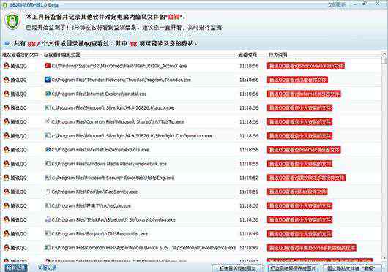Click the Internet Explorer icon before iexplore.exe
Image resolution: width=388 pixels, height=272 pixels.
point(48,149)
